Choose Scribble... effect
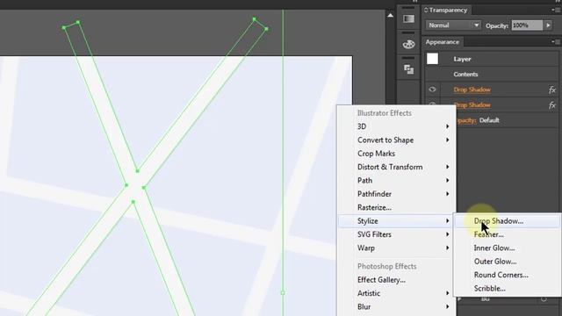The image size is (562, 316). (508, 289)
